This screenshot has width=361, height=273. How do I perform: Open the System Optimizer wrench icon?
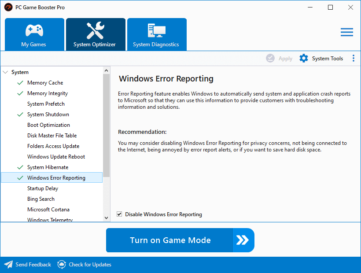96,30
